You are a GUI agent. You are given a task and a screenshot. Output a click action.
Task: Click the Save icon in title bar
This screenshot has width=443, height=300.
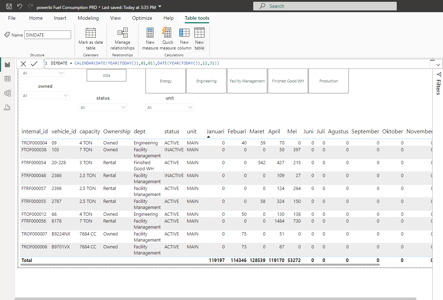pyautogui.click(x=9, y=6)
